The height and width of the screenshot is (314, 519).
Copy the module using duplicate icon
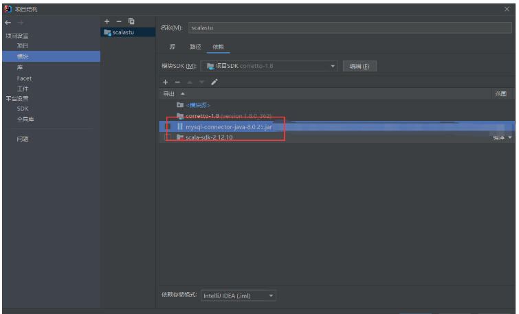point(131,21)
